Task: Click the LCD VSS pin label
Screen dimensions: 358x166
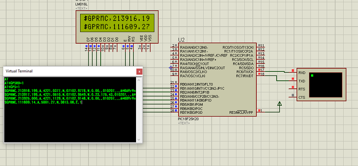Action: [150, 38]
